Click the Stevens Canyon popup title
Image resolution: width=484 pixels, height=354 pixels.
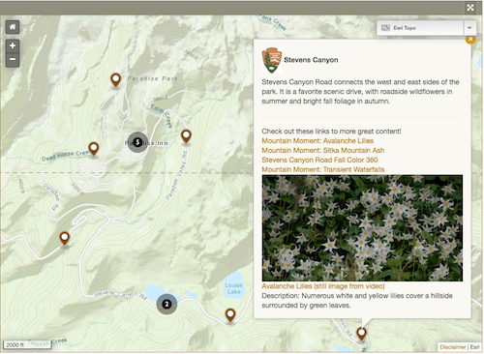[311, 60]
